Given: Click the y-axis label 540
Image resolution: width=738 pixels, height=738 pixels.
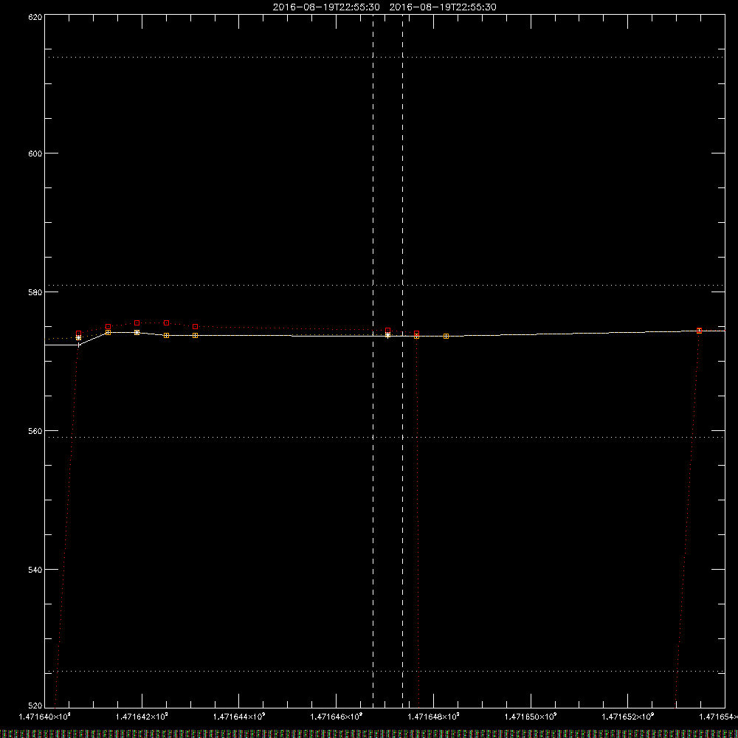Looking at the screenshot, I should pyautogui.click(x=35, y=570).
